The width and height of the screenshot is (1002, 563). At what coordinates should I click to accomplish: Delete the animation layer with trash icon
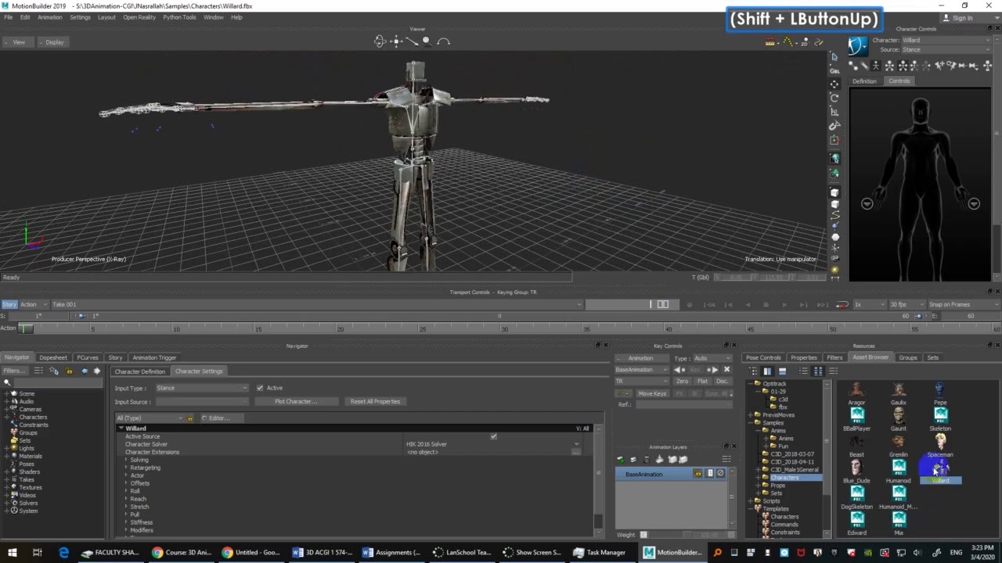646,459
